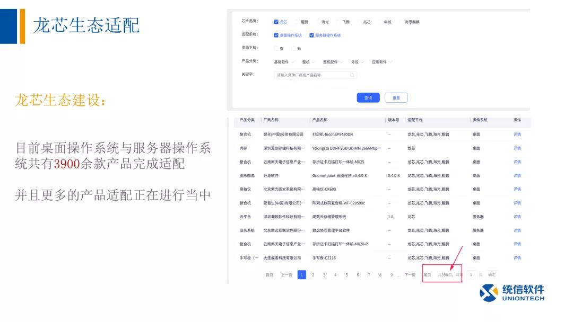Click the UnionTech logo icon
This screenshot has width=573, height=322.
click(x=489, y=292)
